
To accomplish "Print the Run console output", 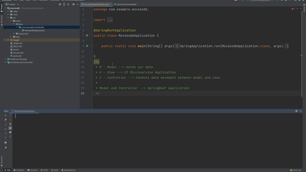I will point(10,132).
